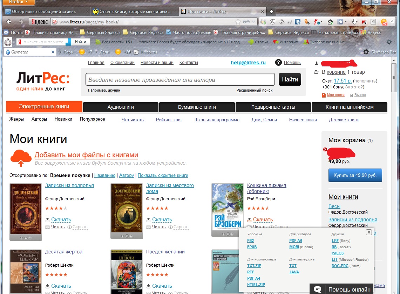Sort my books by Названию
400x294 pixels.
105,175
